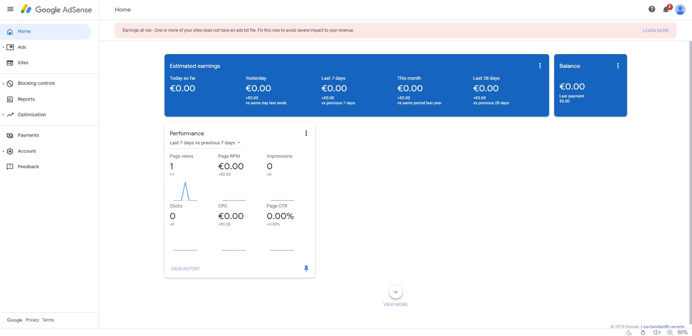Click the Optimization trend-arrow icon
Screen dimensions: 692x336
coord(10,115)
